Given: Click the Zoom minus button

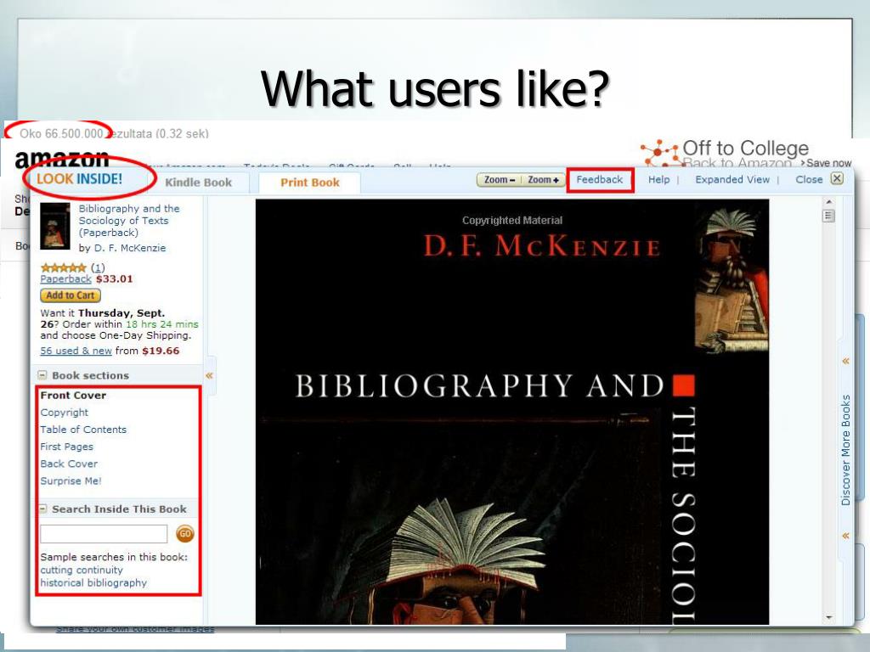Looking at the screenshot, I should point(499,180).
